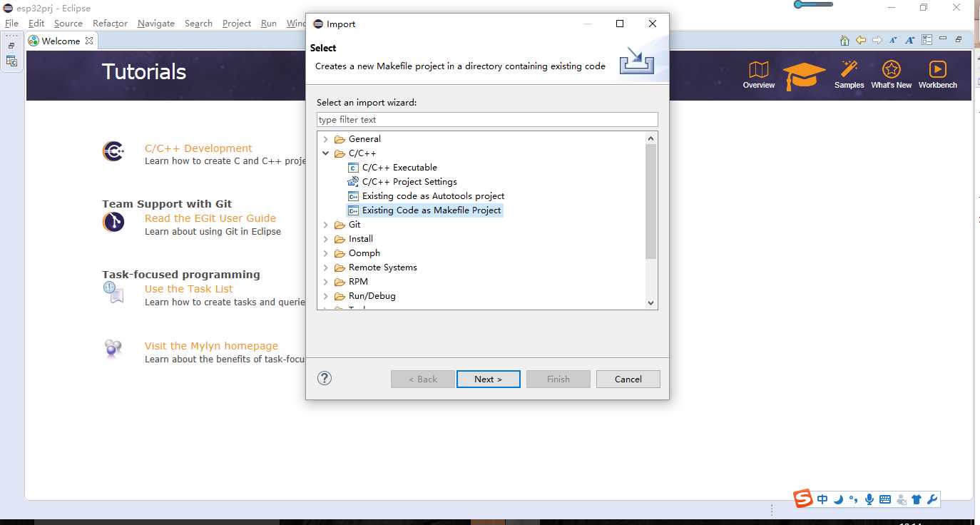This screenshot has width=980, height=525.
Task: Click the Sogou S input method logo
Action: click(804, 499)
